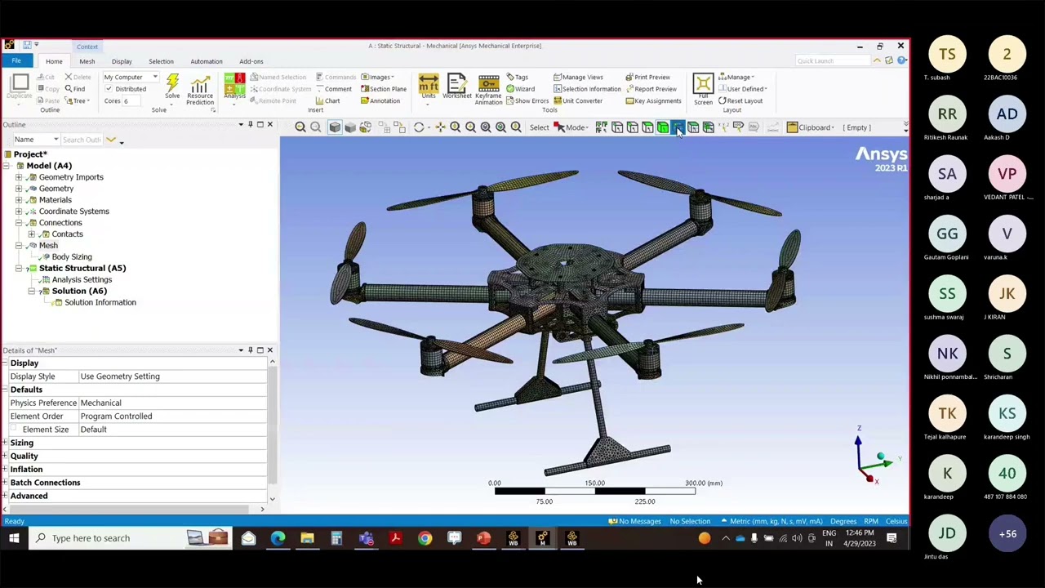Click the Manage Views button
The image size is (1045, 588).
[578, 78]
